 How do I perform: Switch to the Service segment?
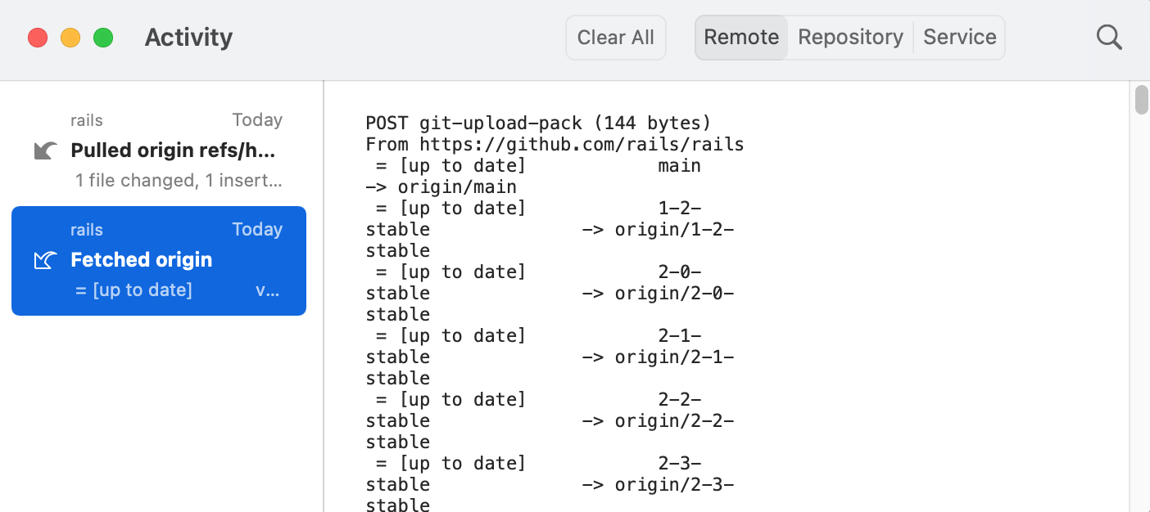(x=959, y=37)
